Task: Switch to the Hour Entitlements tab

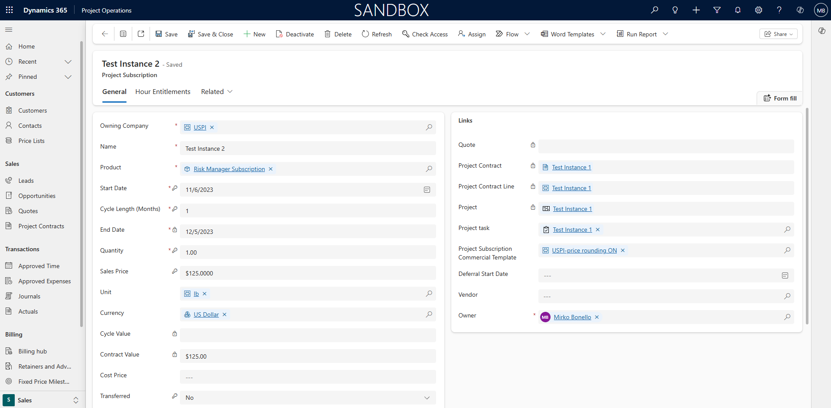Action: pos(163,92)
